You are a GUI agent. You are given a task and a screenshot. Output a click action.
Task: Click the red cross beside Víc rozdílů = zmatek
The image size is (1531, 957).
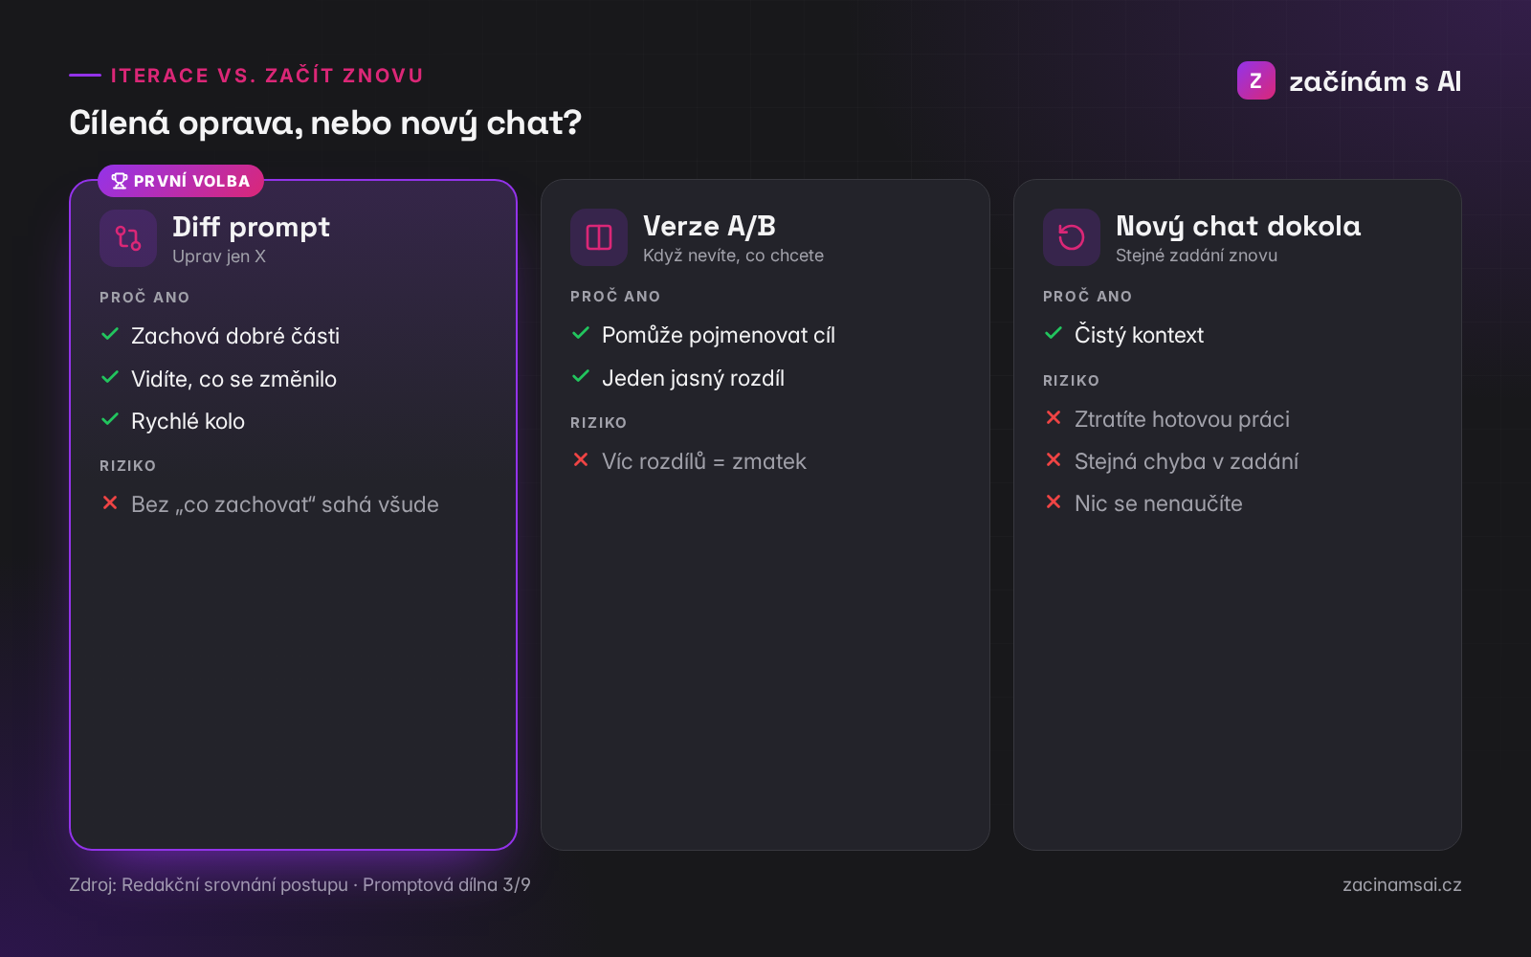[x=581, y=459]
